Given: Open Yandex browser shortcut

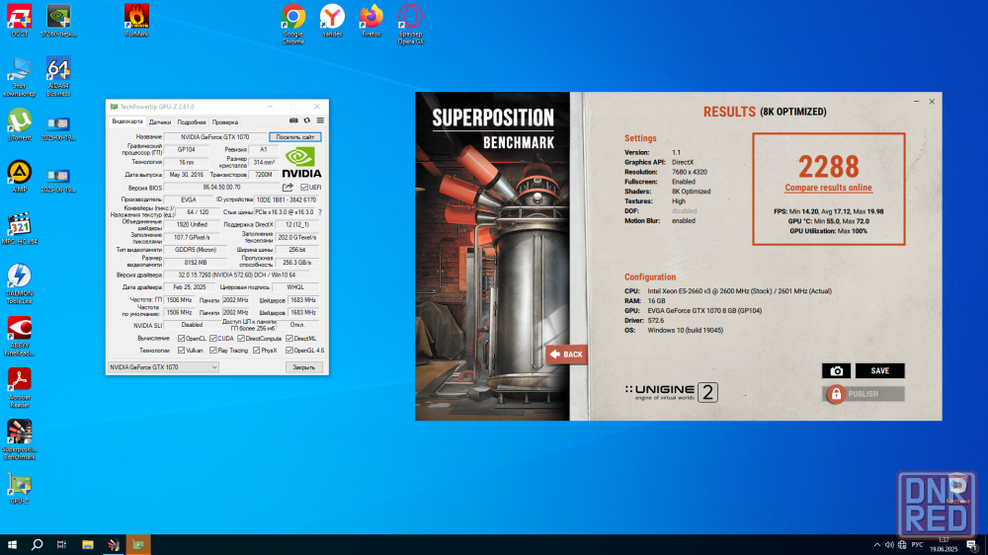Looking at the screenshot, I should click(332, 20).
